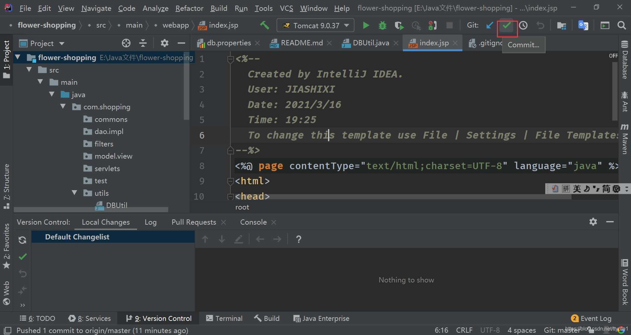Open the 8: Services tool window

click(89, 318)
